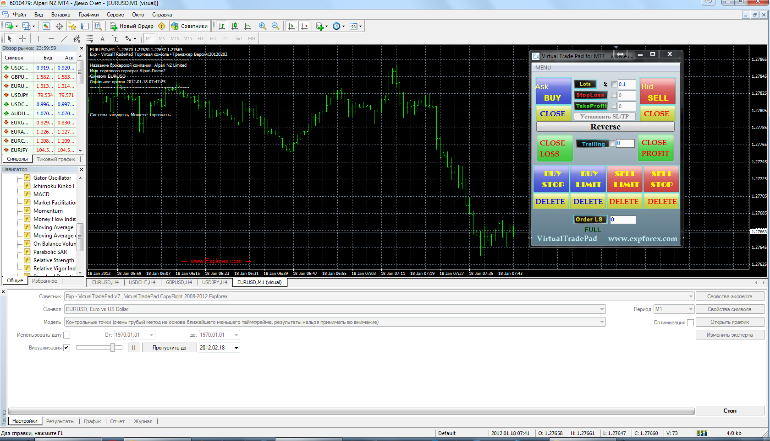Tick the Оптимизация checkbox
770x441 pixels.
(690, 323)
